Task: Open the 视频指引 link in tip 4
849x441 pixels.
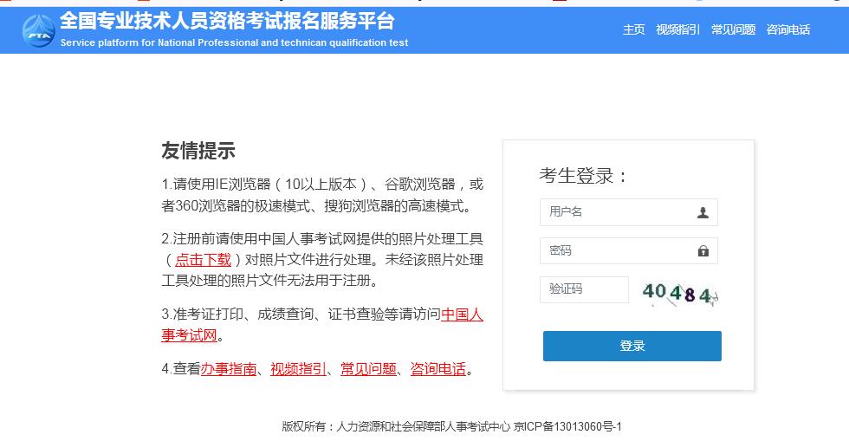Action: click(x=298, y=369)
